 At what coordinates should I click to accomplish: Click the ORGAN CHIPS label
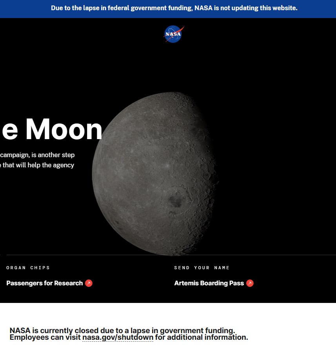(x=28, y=268)
